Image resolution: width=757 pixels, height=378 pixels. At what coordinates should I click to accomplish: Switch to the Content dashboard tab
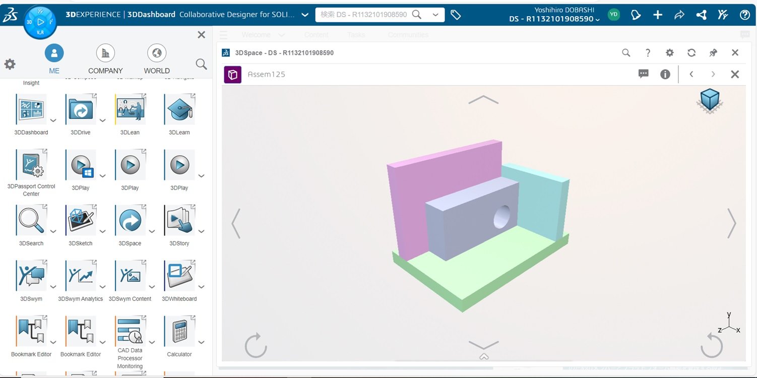[x=316, y=35]
